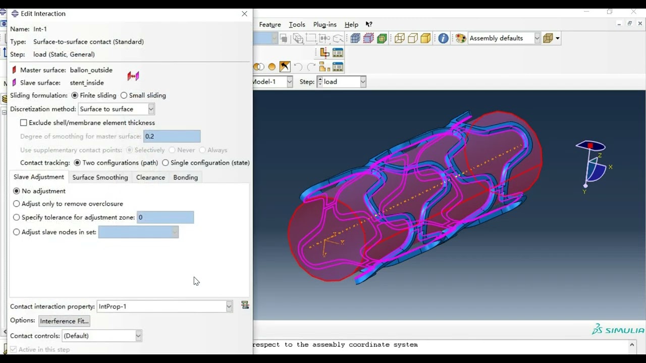Open the color code palette icon
The image size is (646, 363).
461,38
